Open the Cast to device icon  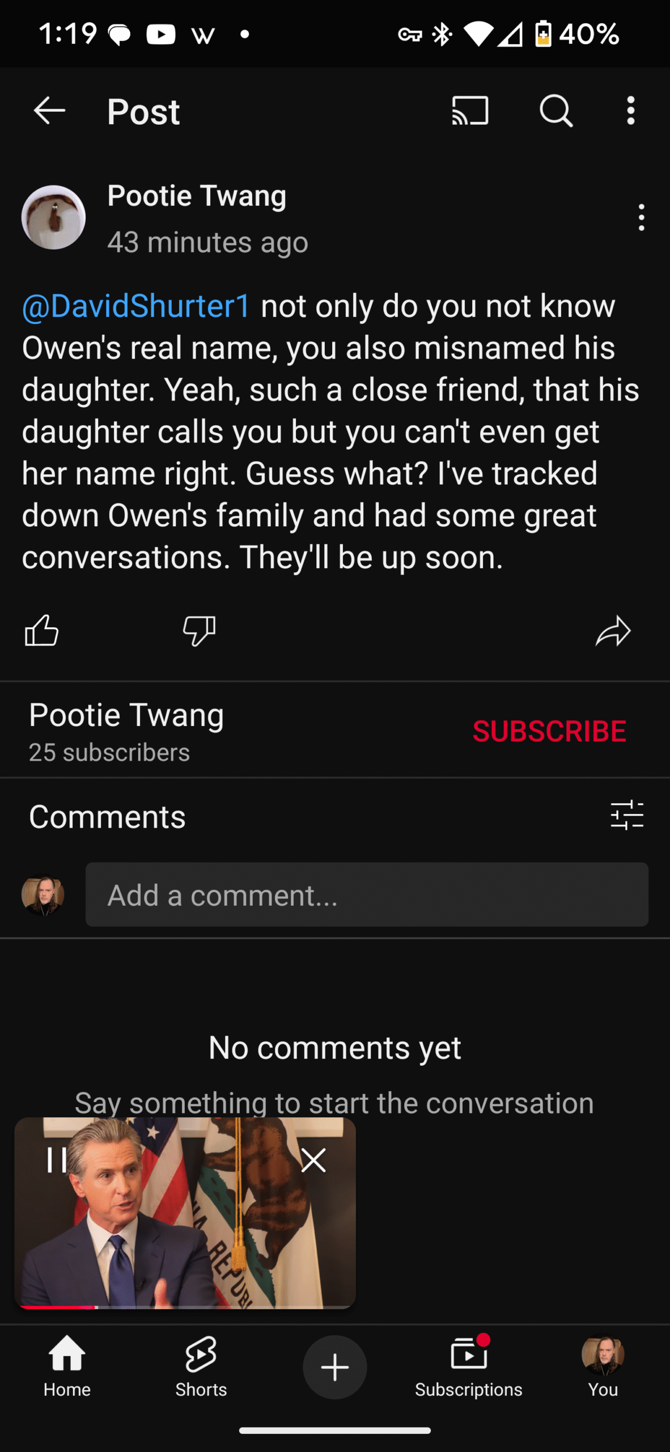(470, 111)
